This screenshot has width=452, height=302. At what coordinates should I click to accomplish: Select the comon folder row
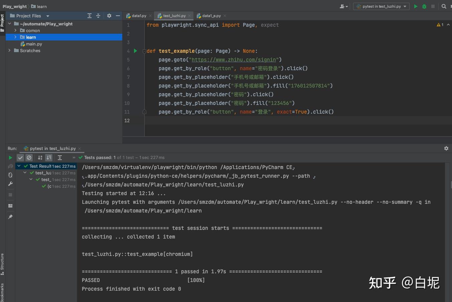(x=64, y=30)
